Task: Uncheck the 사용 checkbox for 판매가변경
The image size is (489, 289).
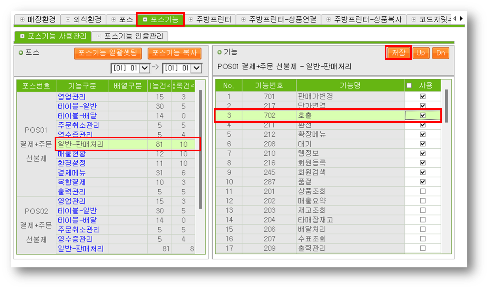Action: coord(423,96)
